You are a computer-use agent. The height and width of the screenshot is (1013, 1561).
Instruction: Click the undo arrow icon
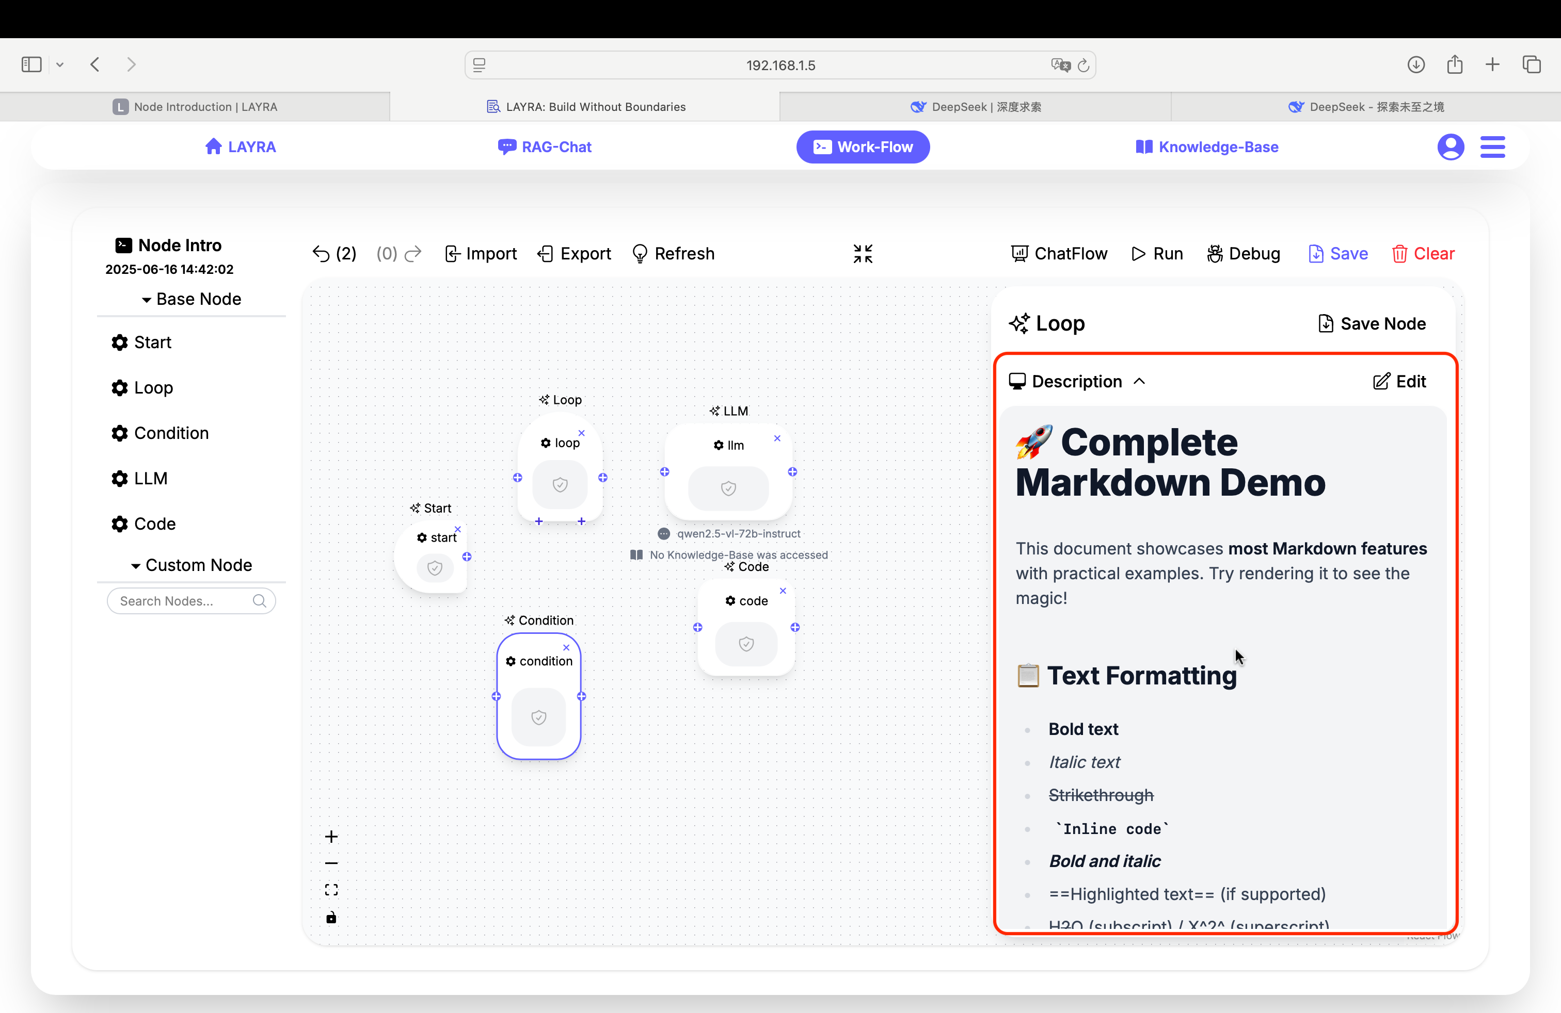[321, 254]
